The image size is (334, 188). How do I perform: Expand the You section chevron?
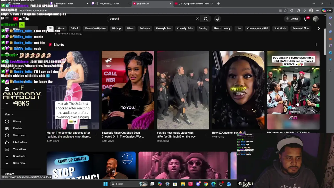pos(12,114)
